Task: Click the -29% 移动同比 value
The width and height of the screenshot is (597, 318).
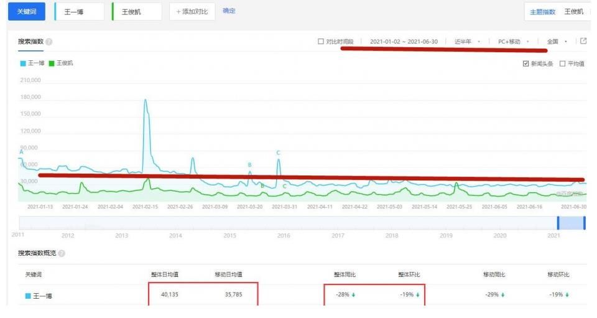Action: pos(492,294)
